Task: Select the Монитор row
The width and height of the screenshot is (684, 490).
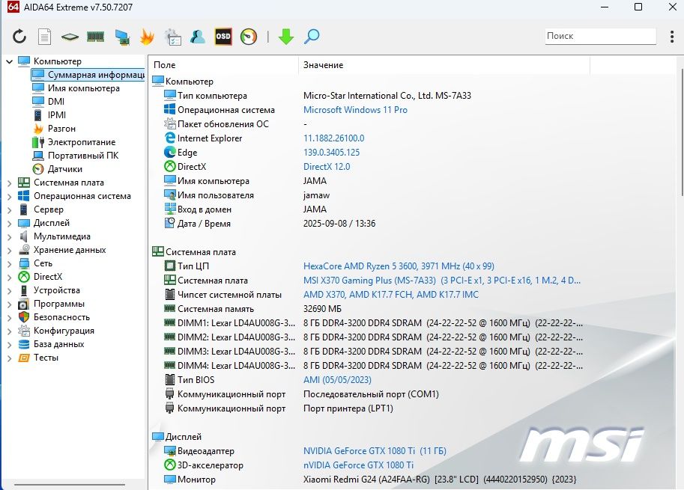Action: coord(371,479)
